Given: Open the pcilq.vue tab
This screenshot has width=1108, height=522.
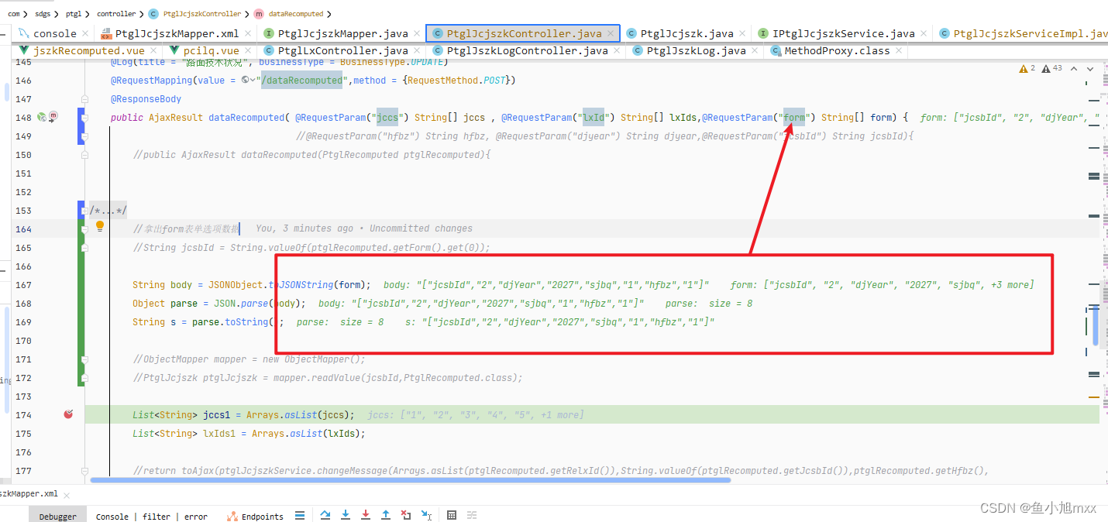Looking at the screenshot, I should coord(211,50).
